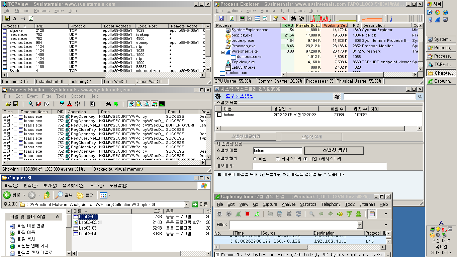Click the Save icon in TCPView toolbar

click(x=7, y=18)
